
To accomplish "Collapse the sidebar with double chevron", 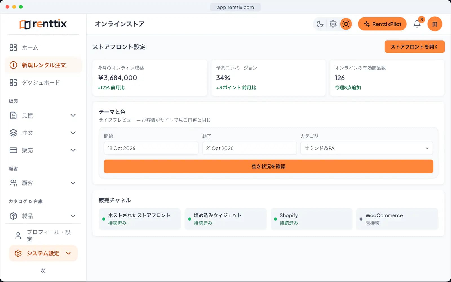I will pyautogui.click(x=43, y=271).
